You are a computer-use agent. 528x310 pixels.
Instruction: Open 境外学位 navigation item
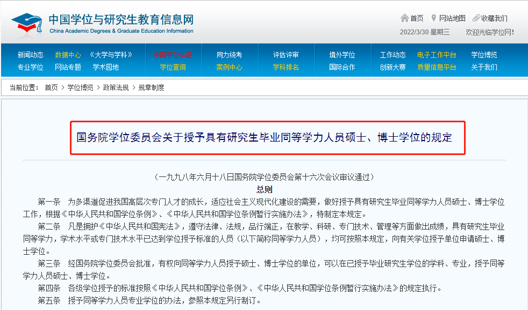point(342,55)
